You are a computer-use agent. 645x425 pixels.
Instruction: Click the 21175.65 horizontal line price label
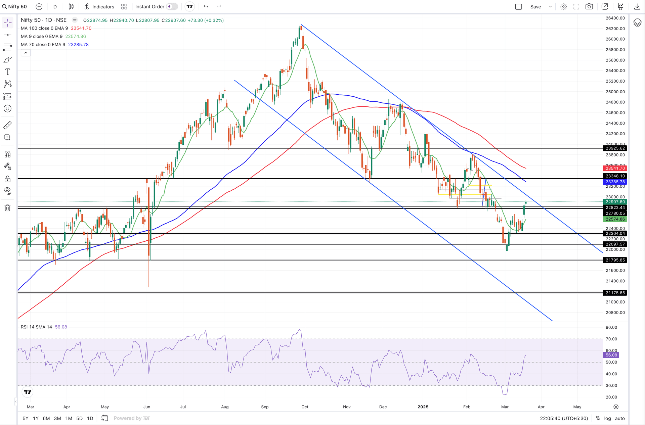click(x=615, y=293)
